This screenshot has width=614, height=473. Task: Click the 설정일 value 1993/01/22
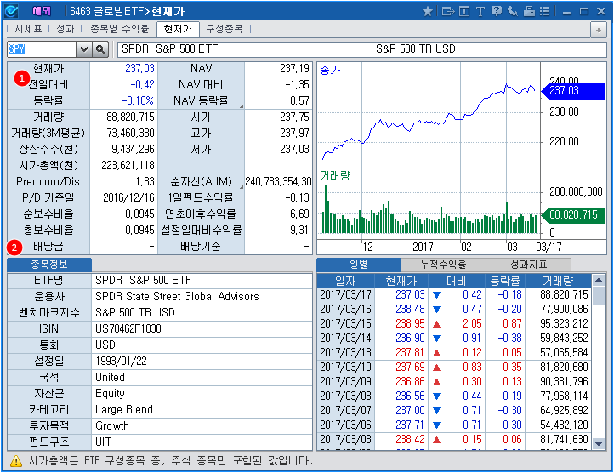pyautogui.click(x=121, y=361)
